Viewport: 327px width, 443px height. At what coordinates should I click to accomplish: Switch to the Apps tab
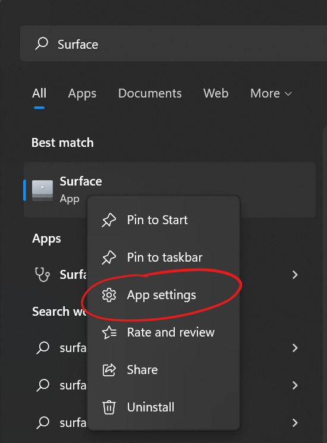pos(82,94)
